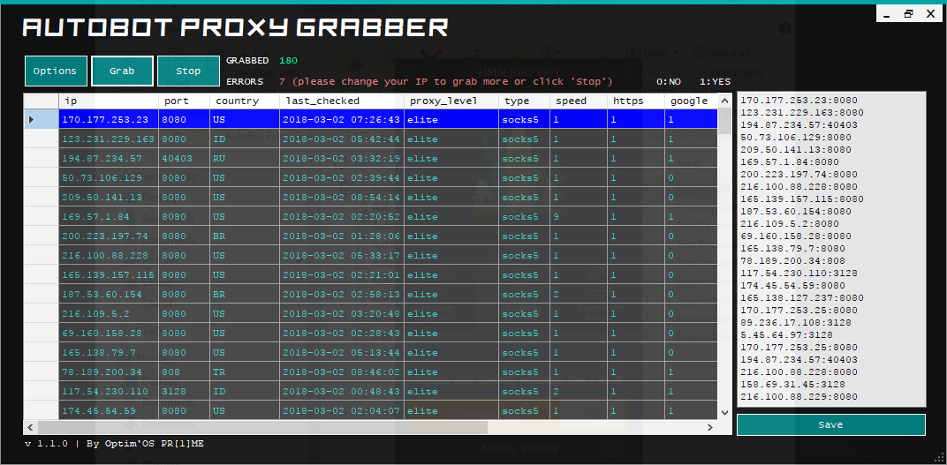Sort by the proxy_level column header
The image size is (947, 465).
pos(451,101)
